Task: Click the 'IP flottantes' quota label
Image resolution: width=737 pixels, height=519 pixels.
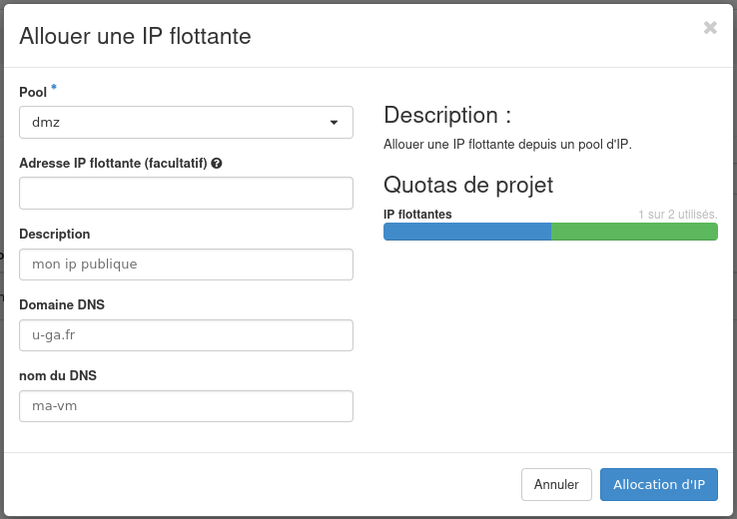Action: [x=417, y=215]
